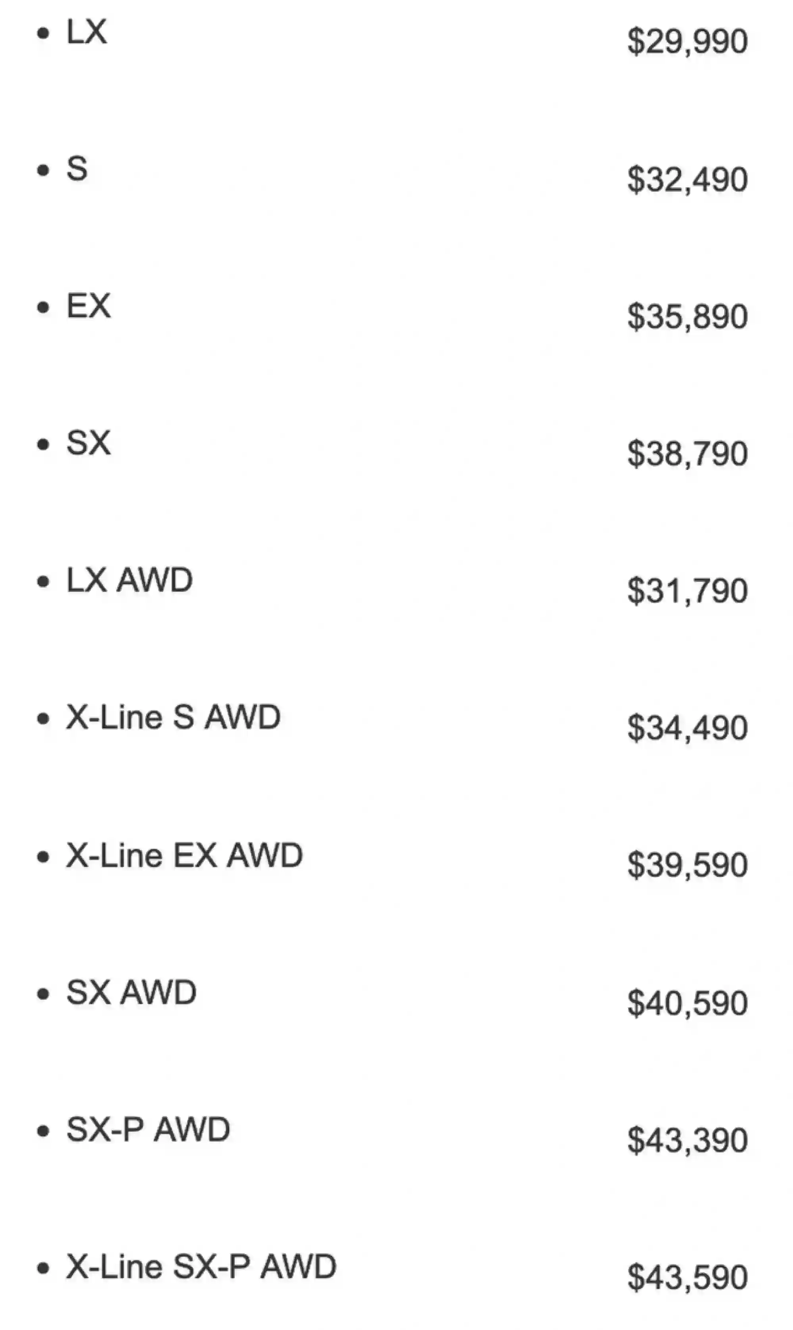The image size is (793, 1330).
Task: Click the $34,490 price
Action: tap(687, 728)
